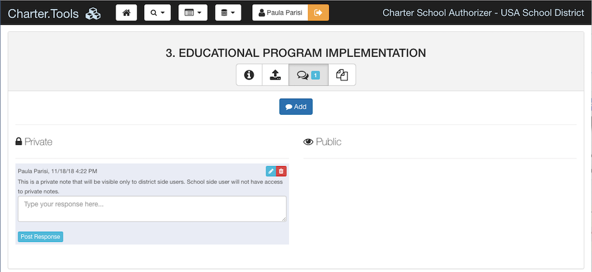Focus the 'Type your response here' field
592x272 pixels.
coord(152,209)
